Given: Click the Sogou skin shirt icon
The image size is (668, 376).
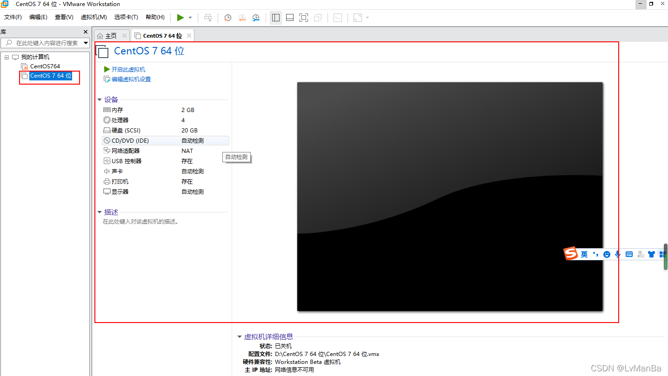Looking at the screenshot, I should click(x=651, y=254).
